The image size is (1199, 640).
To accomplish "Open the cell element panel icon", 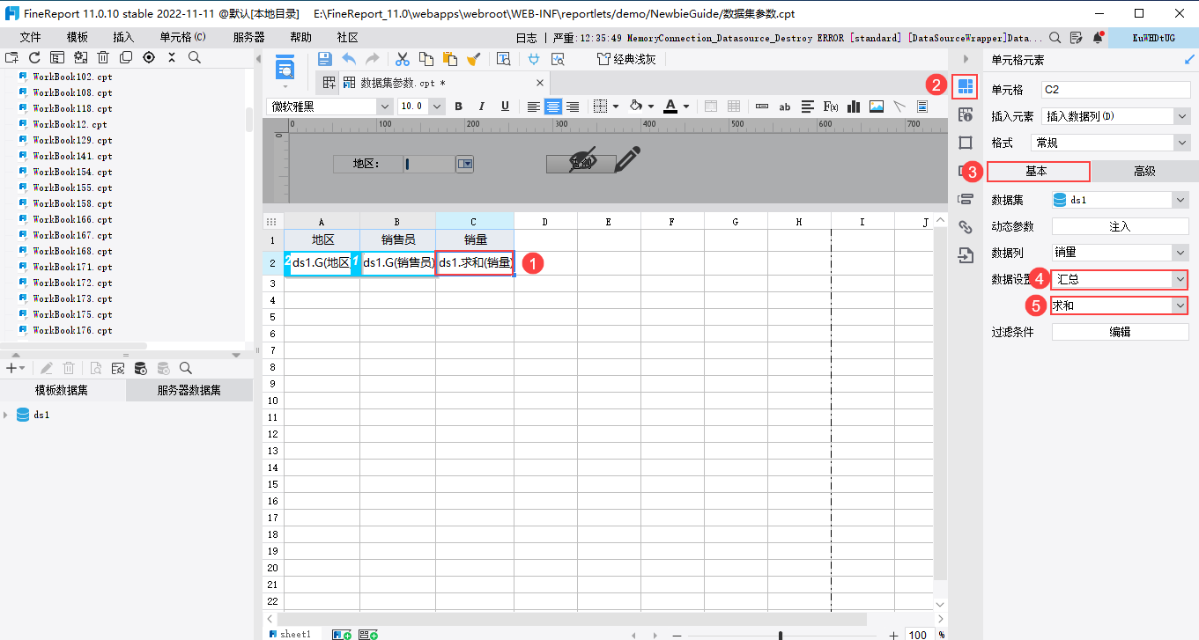I will 966,86.
